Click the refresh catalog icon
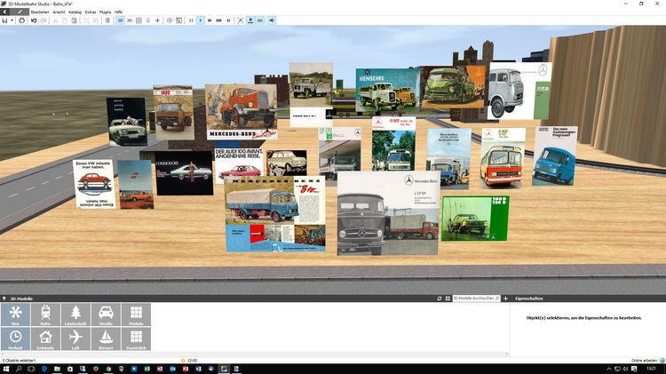The image size is (666, 374). point(440,298)
